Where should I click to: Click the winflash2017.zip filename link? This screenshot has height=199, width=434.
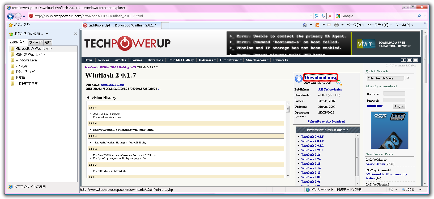point(113,85)
